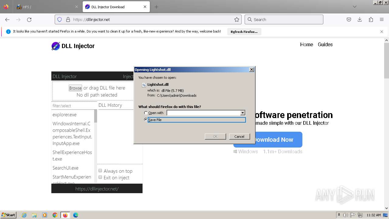389x219 pixels.
Task: Select the WindowsInternal TextInput.InputApp.exe process entry
Action: tap(72, 134)
